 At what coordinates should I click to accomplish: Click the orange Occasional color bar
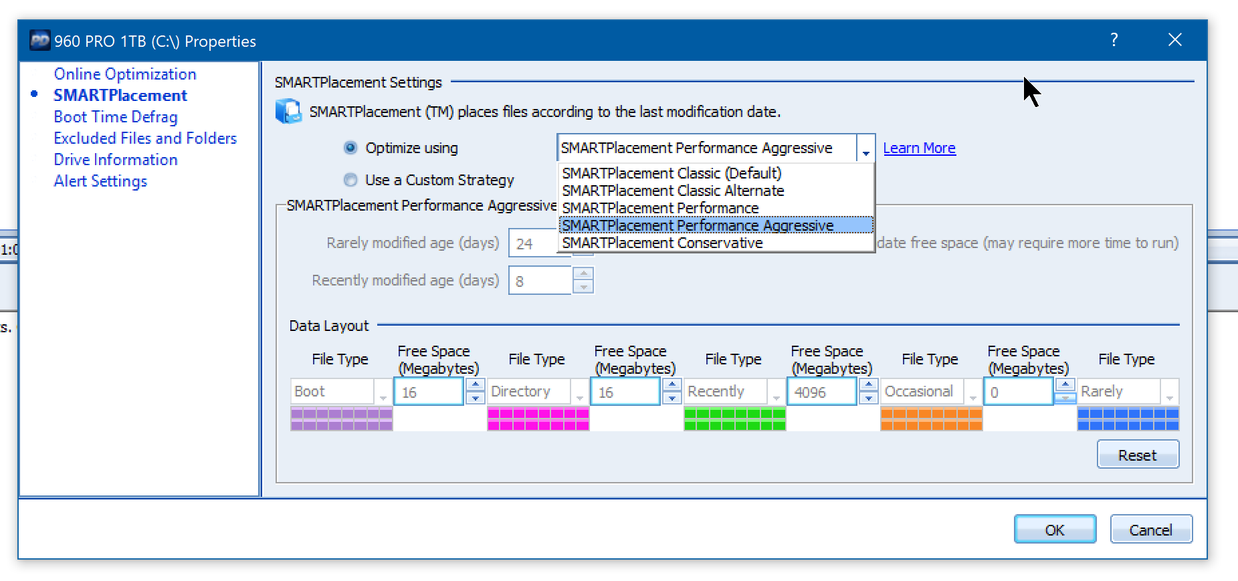point(932,419)
